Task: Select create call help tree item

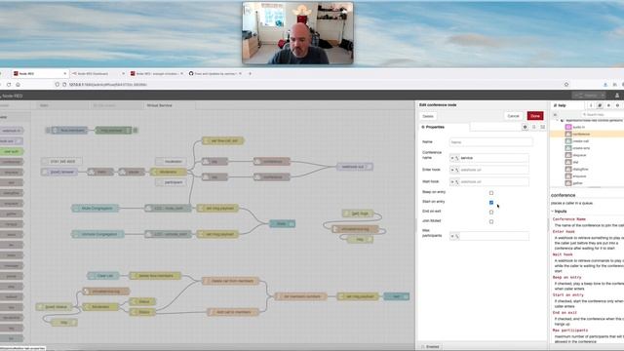Action: click(x=580, y=141)
